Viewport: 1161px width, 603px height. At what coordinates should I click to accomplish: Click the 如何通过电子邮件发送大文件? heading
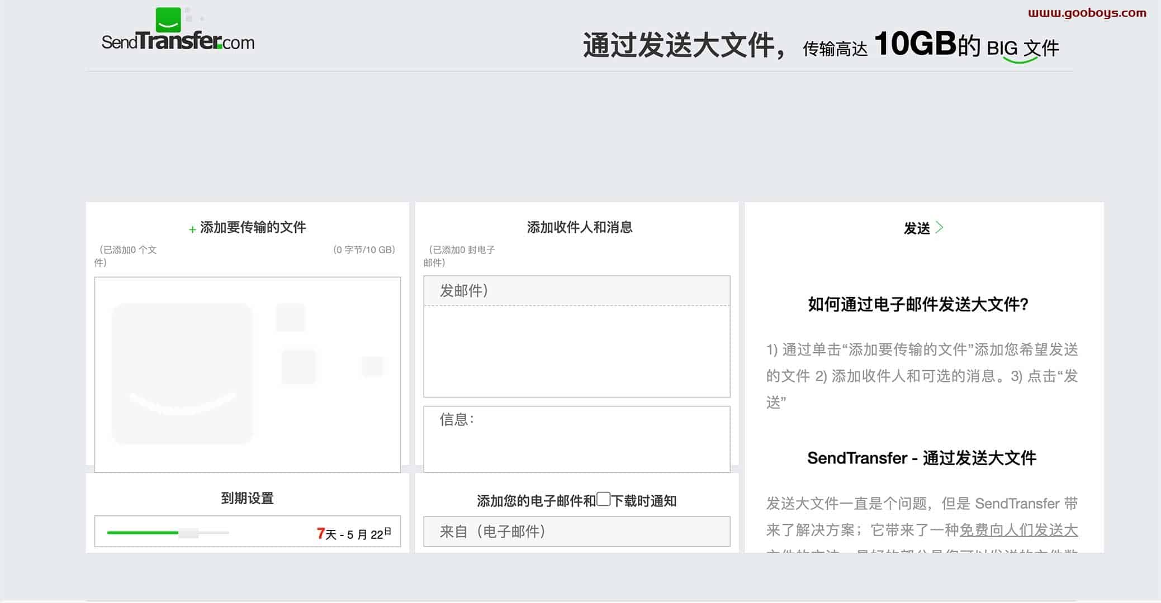pyautogui.click(x=918, y=304)
